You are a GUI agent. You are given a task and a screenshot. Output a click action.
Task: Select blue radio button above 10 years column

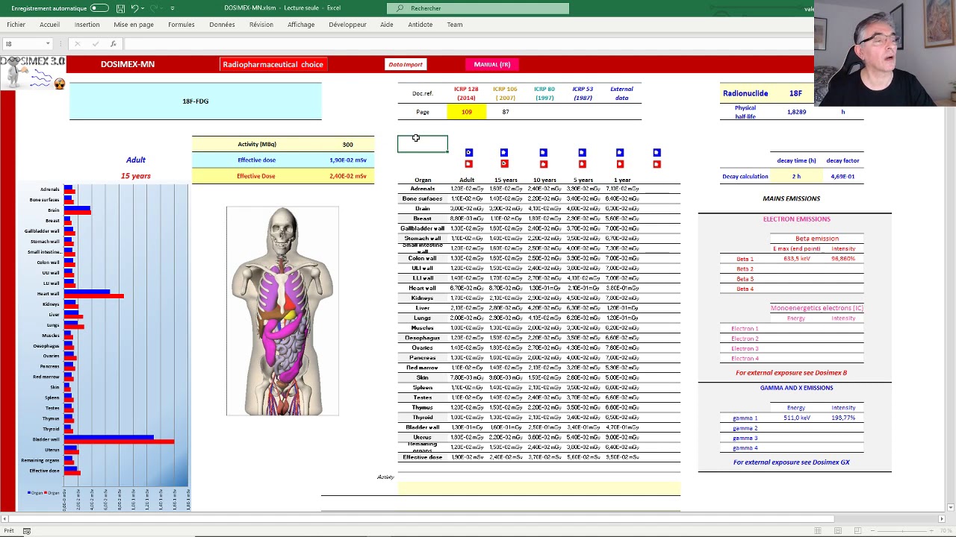543,153
